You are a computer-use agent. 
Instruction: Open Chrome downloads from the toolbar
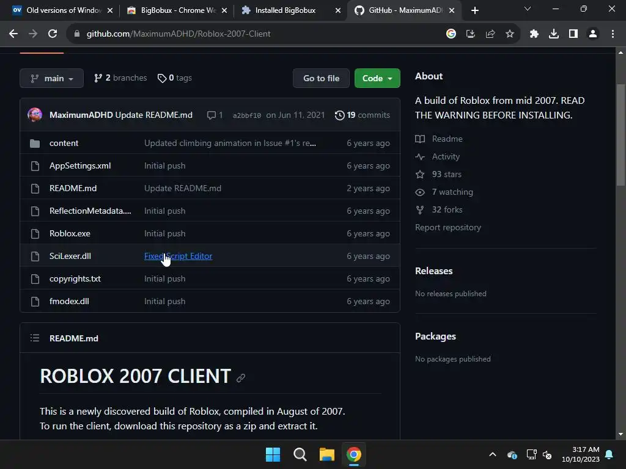point(554,34)
